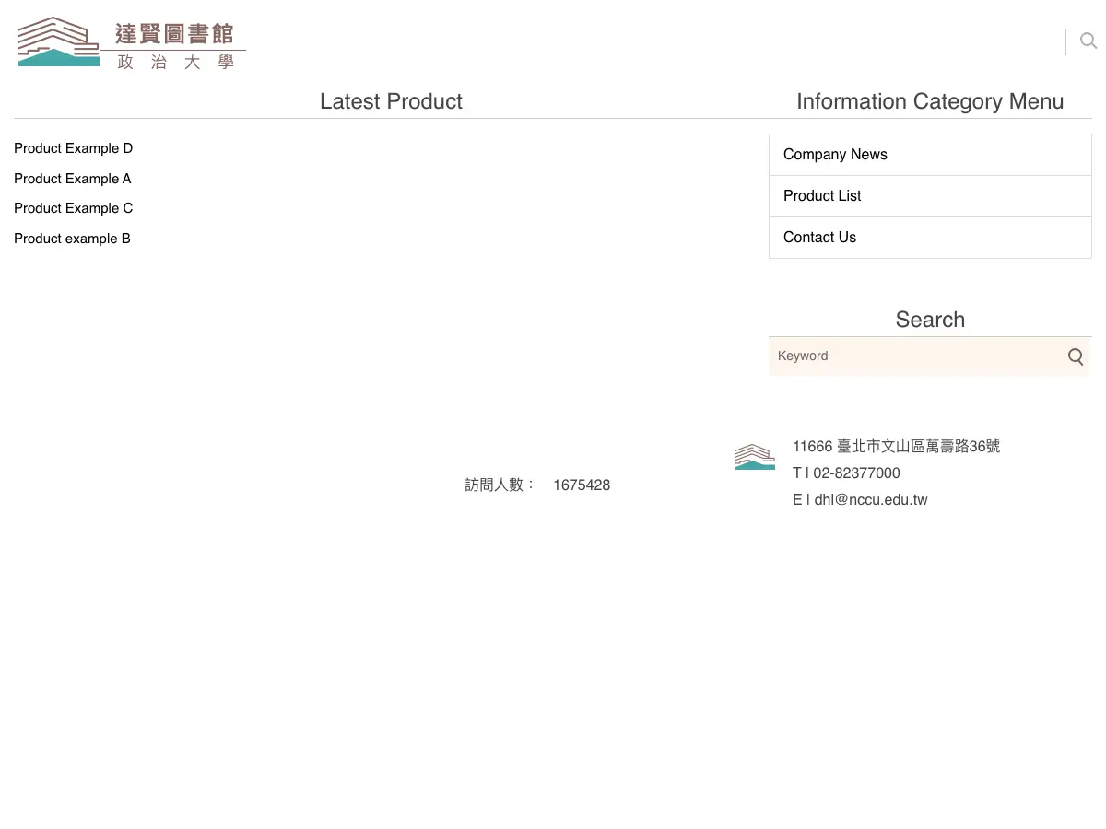The width and height of the screenshot is (1106, 829).
Task: Click the 達賢圖書館 library logo
Action: pyautogui.click(x=132, y=42)
